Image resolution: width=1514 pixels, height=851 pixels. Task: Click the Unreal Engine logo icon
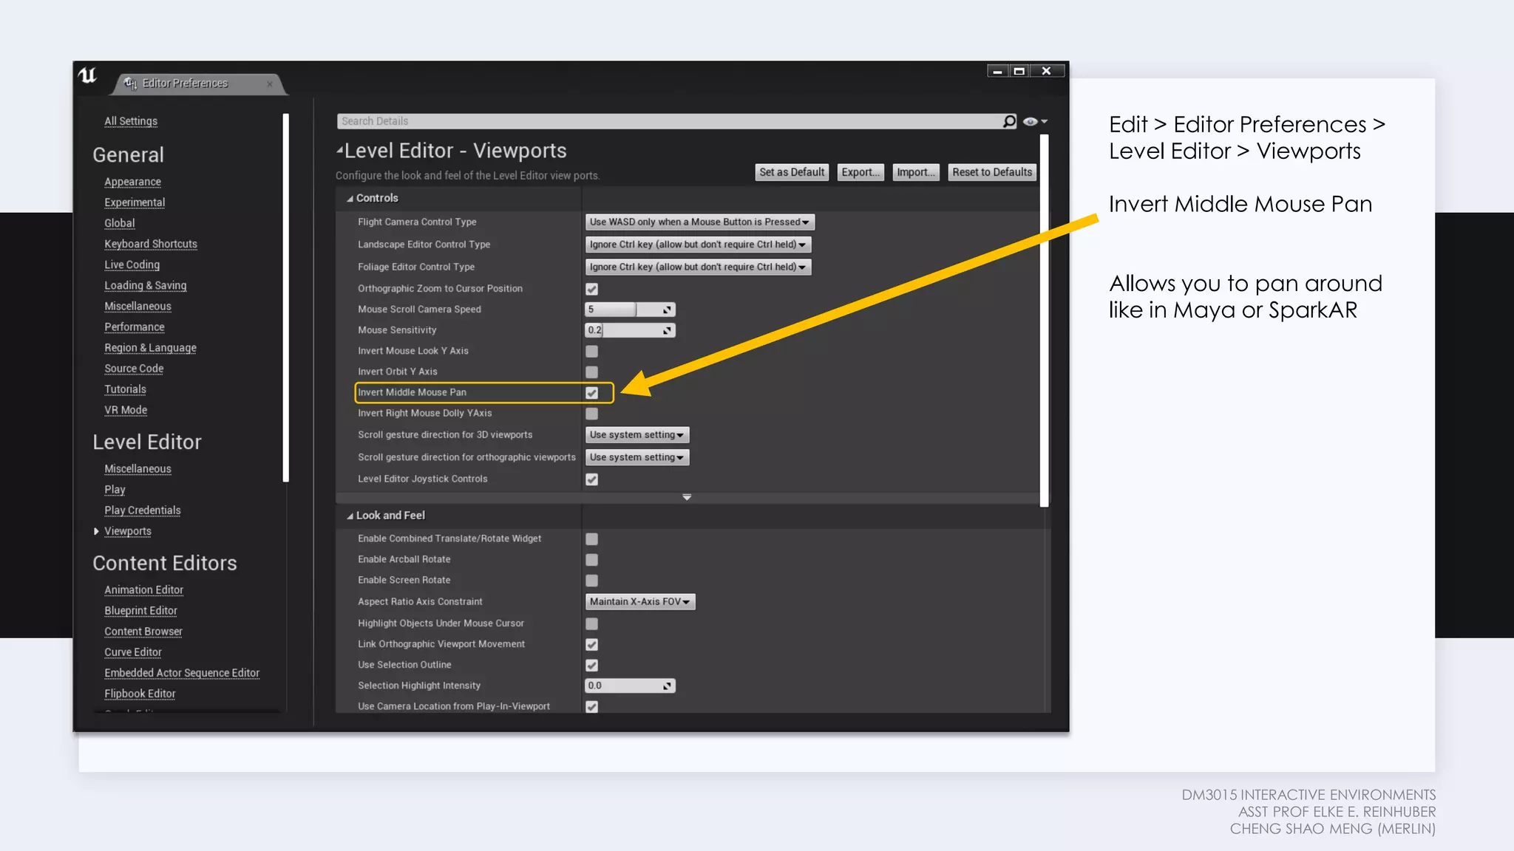[x=87, y=75]
